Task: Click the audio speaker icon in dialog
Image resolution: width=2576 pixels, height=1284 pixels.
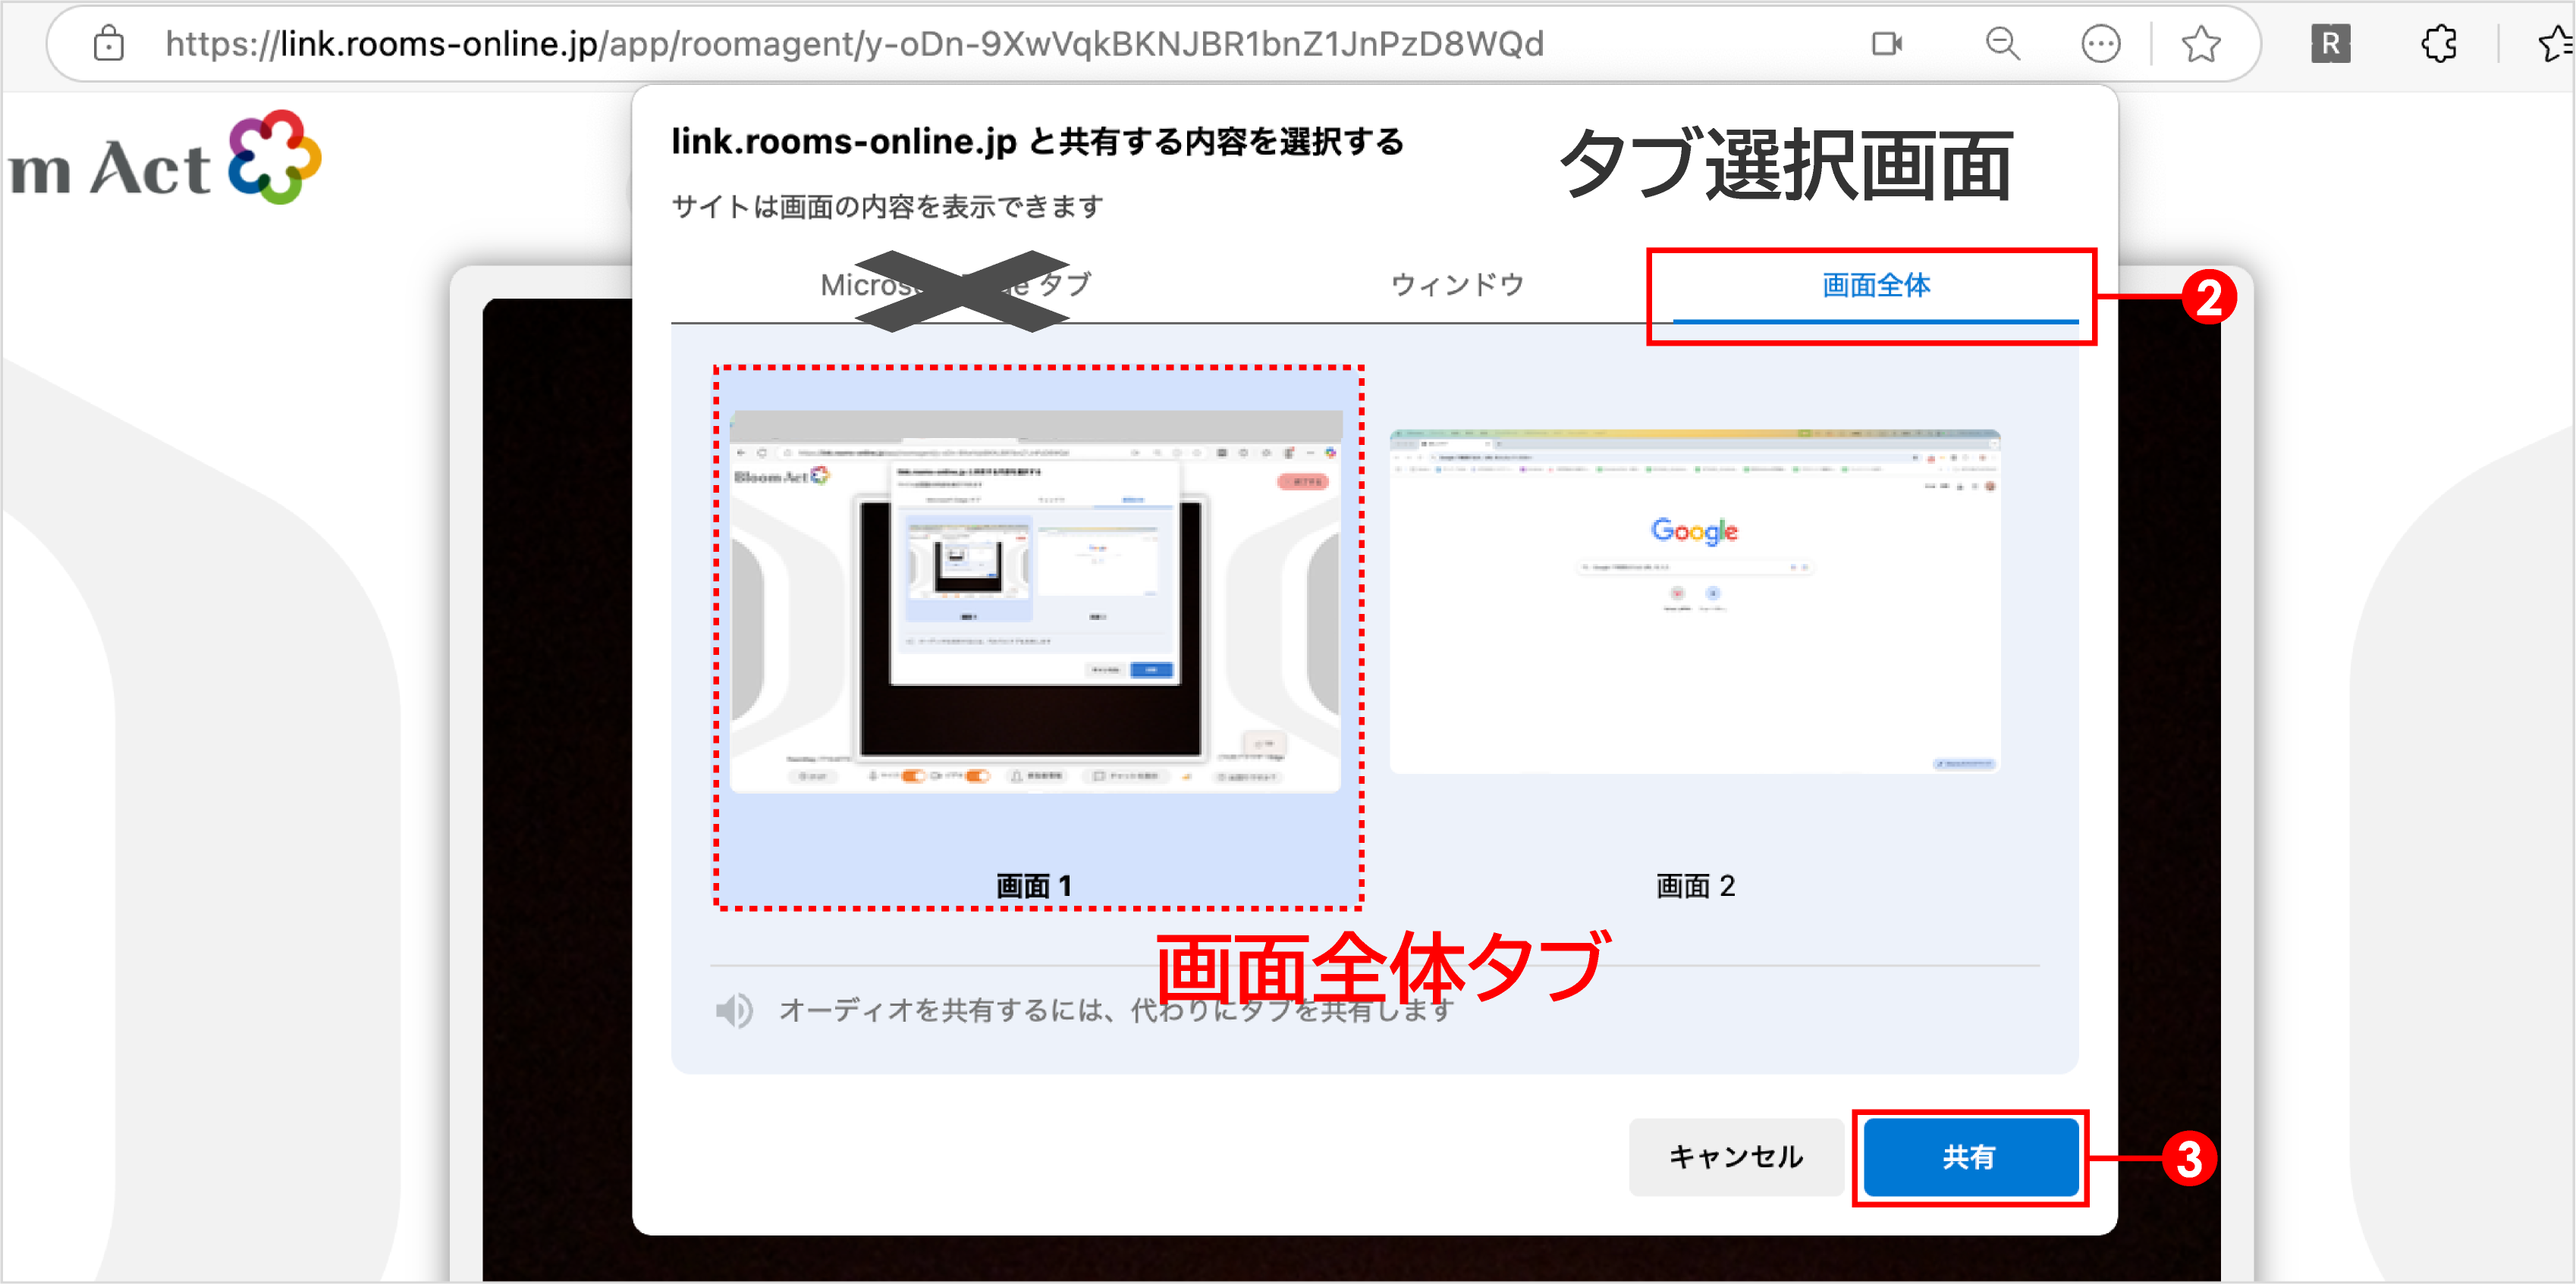Action: pyautogui.click(x=735, y=1011)
